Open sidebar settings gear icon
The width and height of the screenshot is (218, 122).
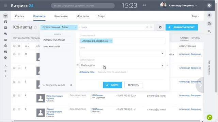pyautogui.click(x=5, y=71)
